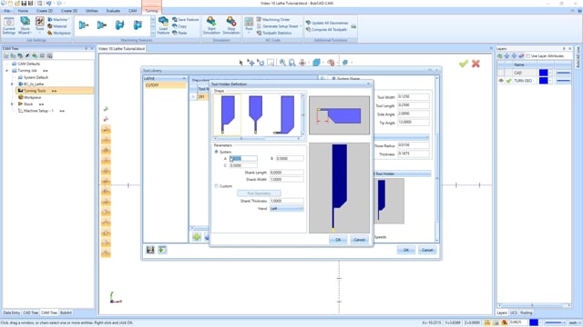Switch to the Evaluate ribbon tab
583x327 pixels.
(113, 11)
